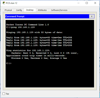The image size is (100, 98).
Task: Click 'Approximate round trip times' line
Action: (x=36, y=55)
